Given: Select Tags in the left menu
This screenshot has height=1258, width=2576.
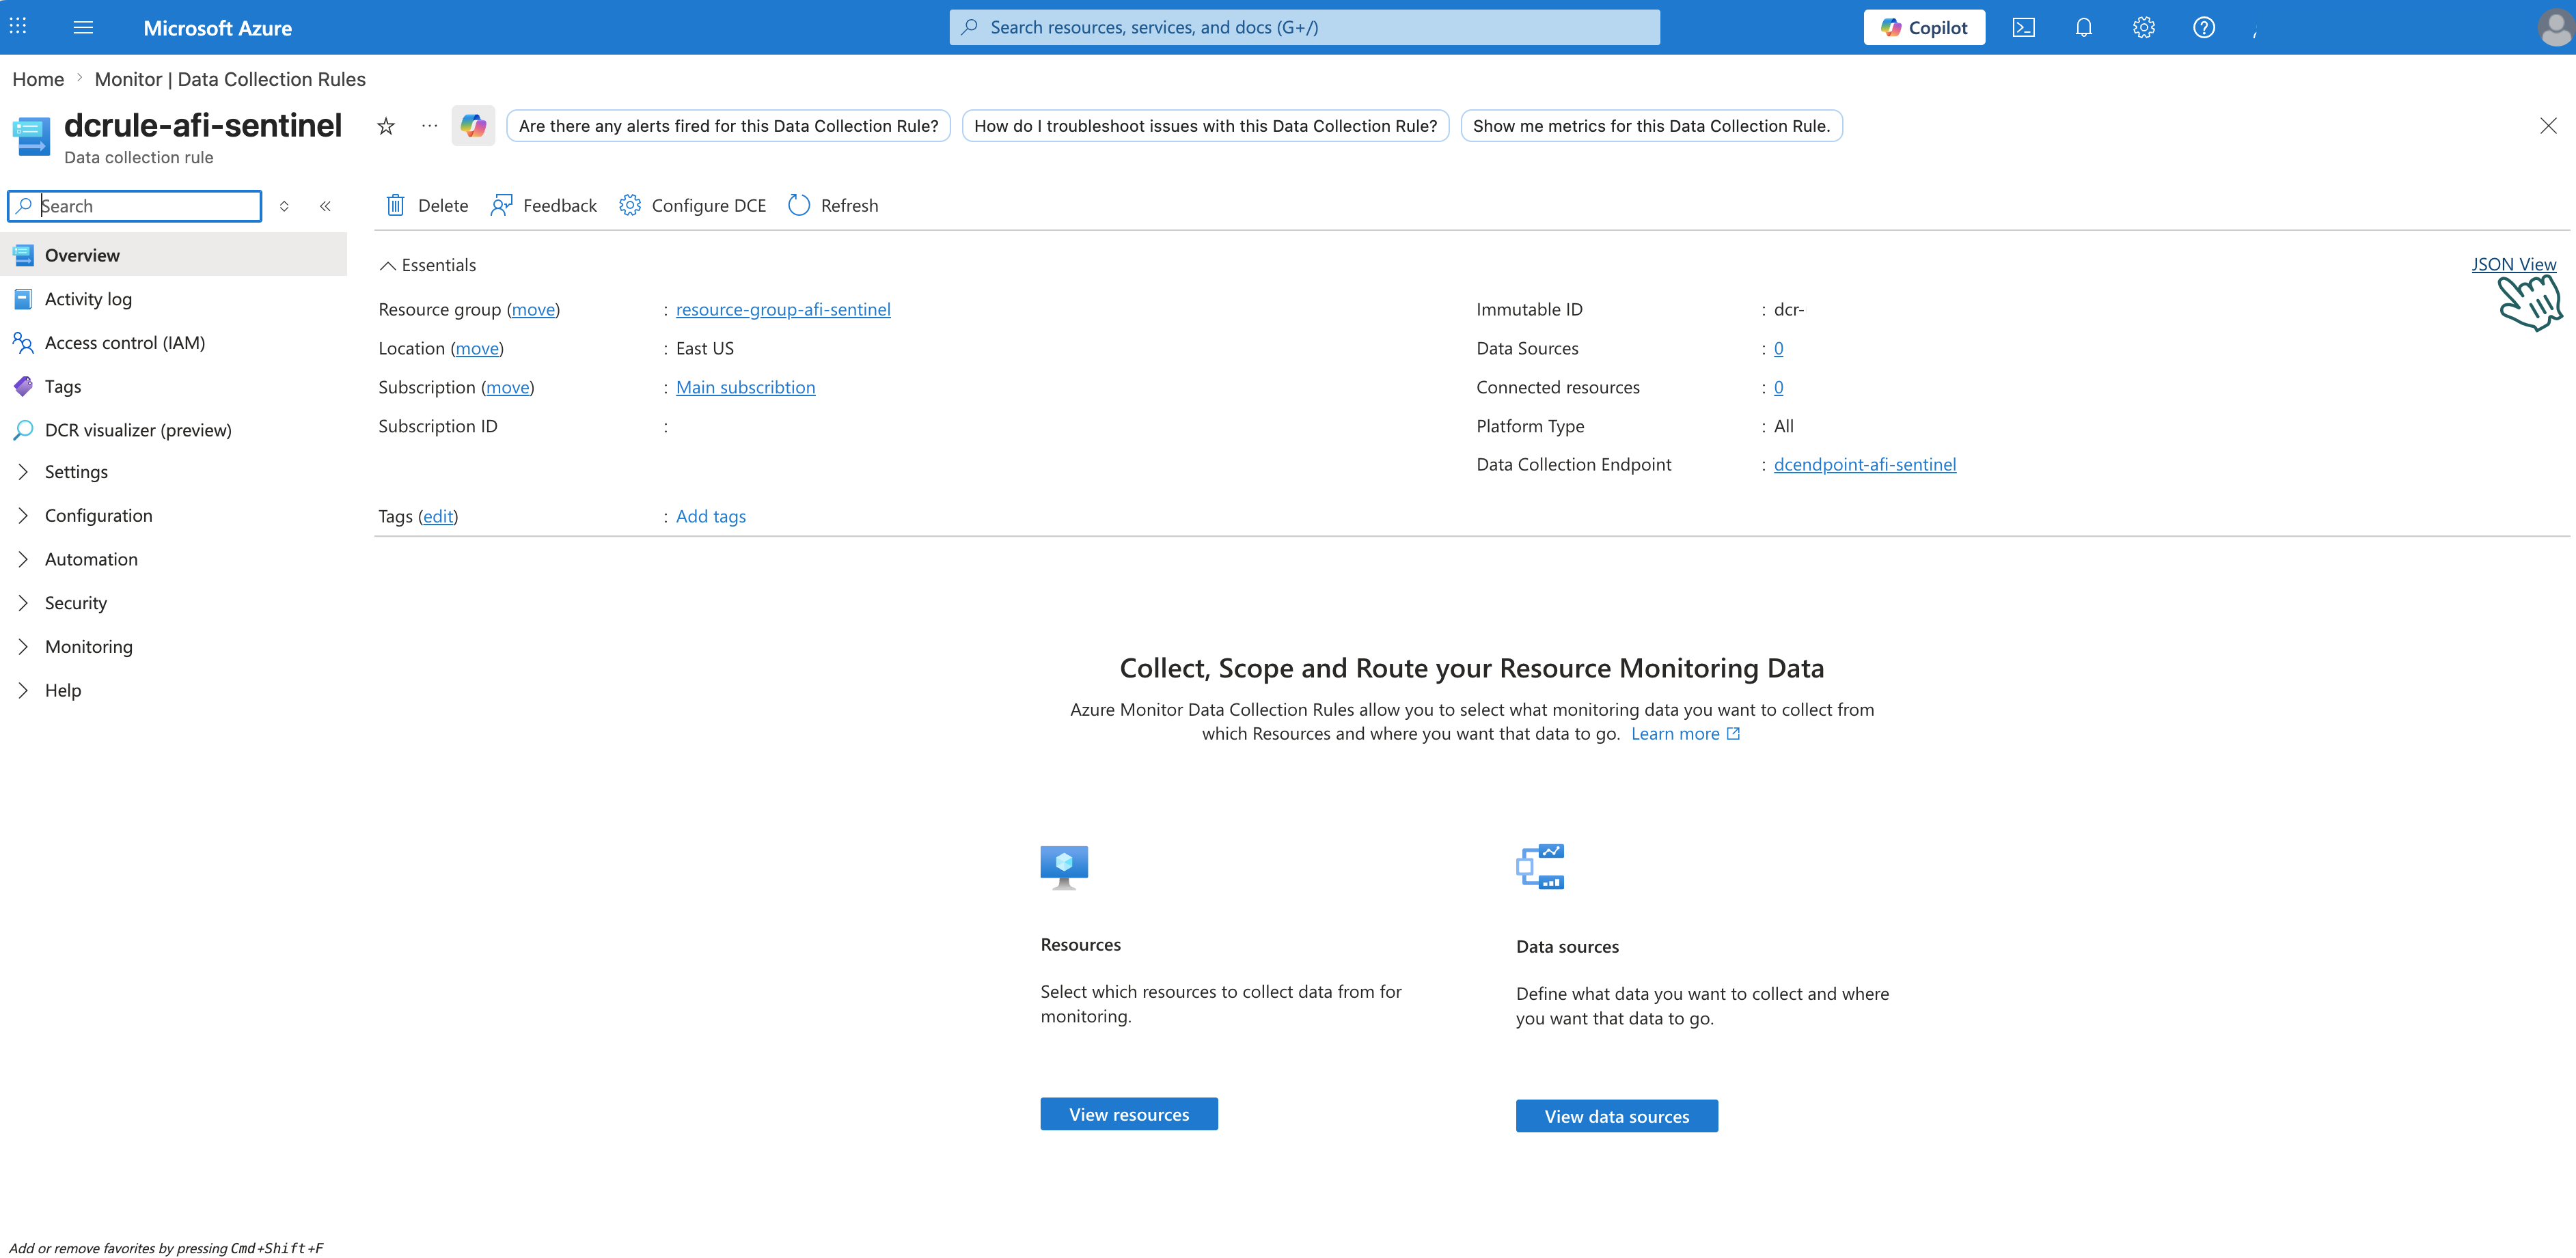Looking at the screenshot, I should click(174, 387).
